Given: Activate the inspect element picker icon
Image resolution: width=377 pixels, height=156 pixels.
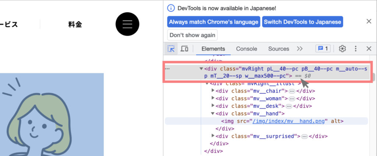Looking at the screenshot, I should 171,49.
